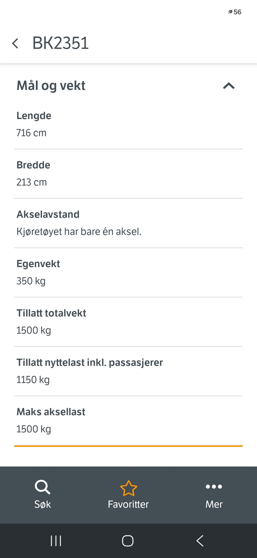Tap the battery status indicator
This screenshot has height=558, width=257.
click(x=235, y=12)
